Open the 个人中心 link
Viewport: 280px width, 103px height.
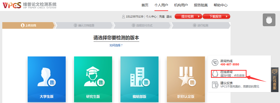coord(151,17)
